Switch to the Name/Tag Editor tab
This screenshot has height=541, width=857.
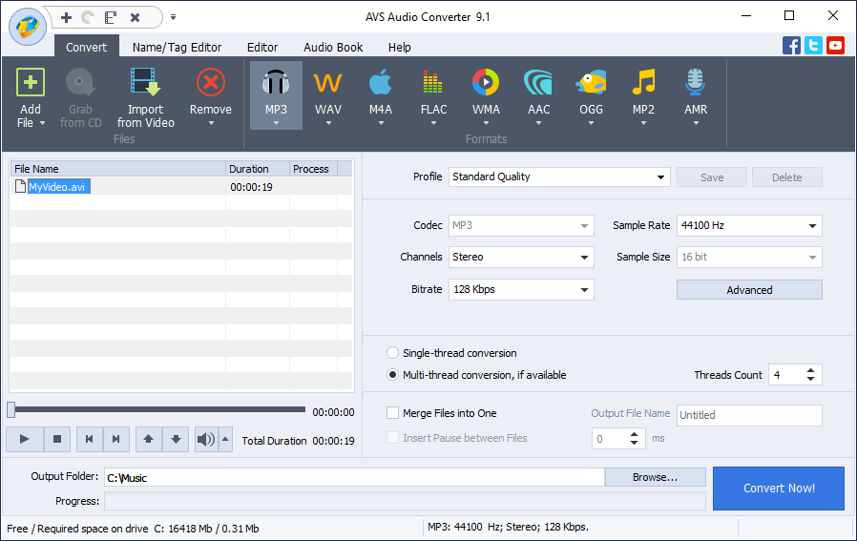click(177, 47)
